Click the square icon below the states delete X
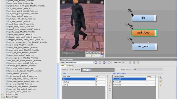The width and height of the screenshot is (177, 99). 110,90
